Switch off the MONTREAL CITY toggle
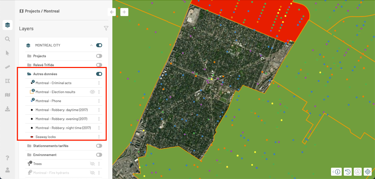Viewport: 375px width, 179px height. (x=99, y=45)
